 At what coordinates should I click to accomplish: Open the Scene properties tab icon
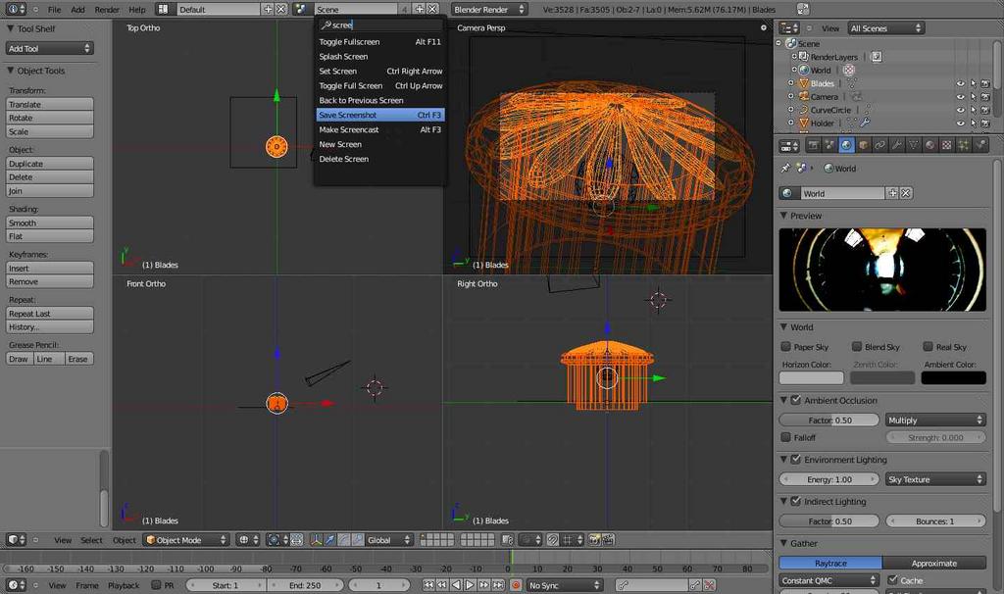click(829, 145)
